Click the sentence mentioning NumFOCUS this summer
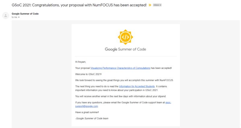This screenshot has width=241, height=128. [x=124, y=80]
